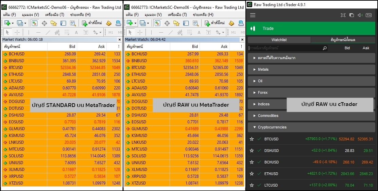This screenshot has width=378, height=191.
Task: Select BTCUSD row in 66662772 Market Watch
Action: click(x=62, y=68)
